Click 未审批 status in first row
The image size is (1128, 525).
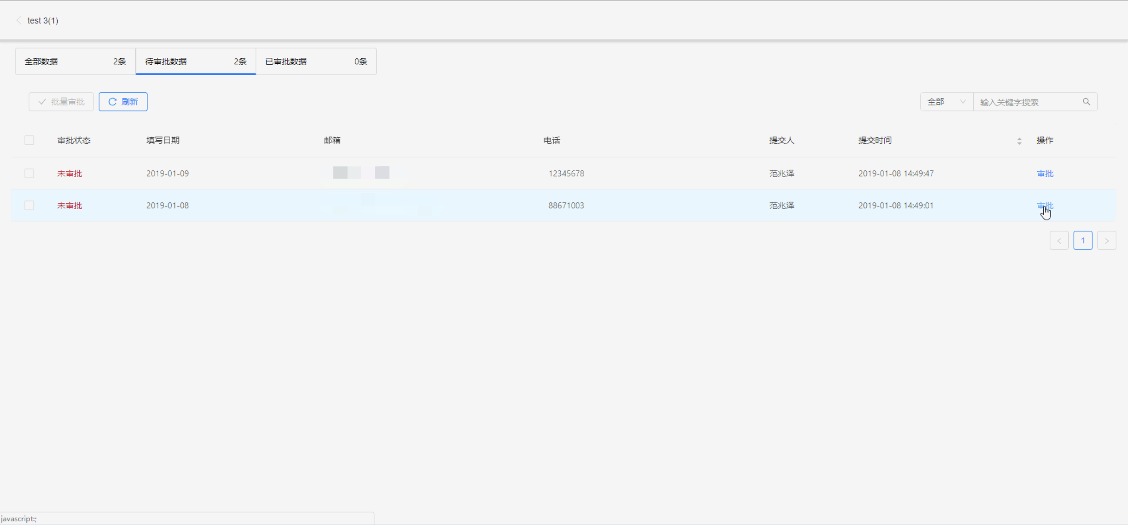click(x=70, y=174)
